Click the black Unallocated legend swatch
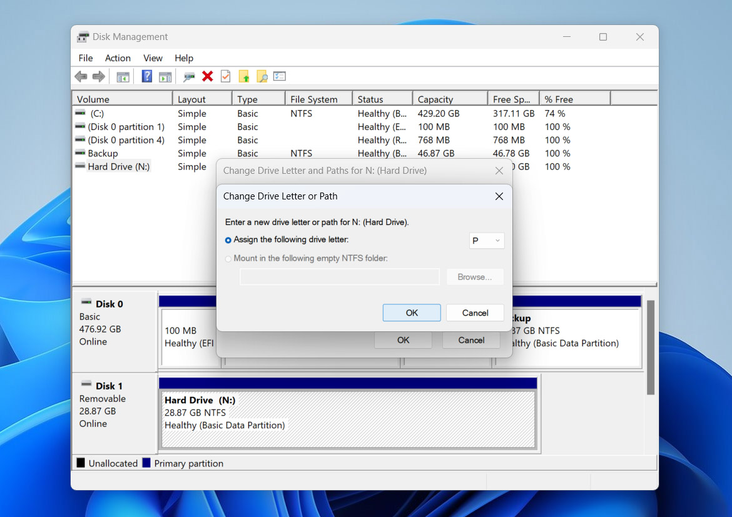This screenshot has width=732, height=517. [81, 463]
